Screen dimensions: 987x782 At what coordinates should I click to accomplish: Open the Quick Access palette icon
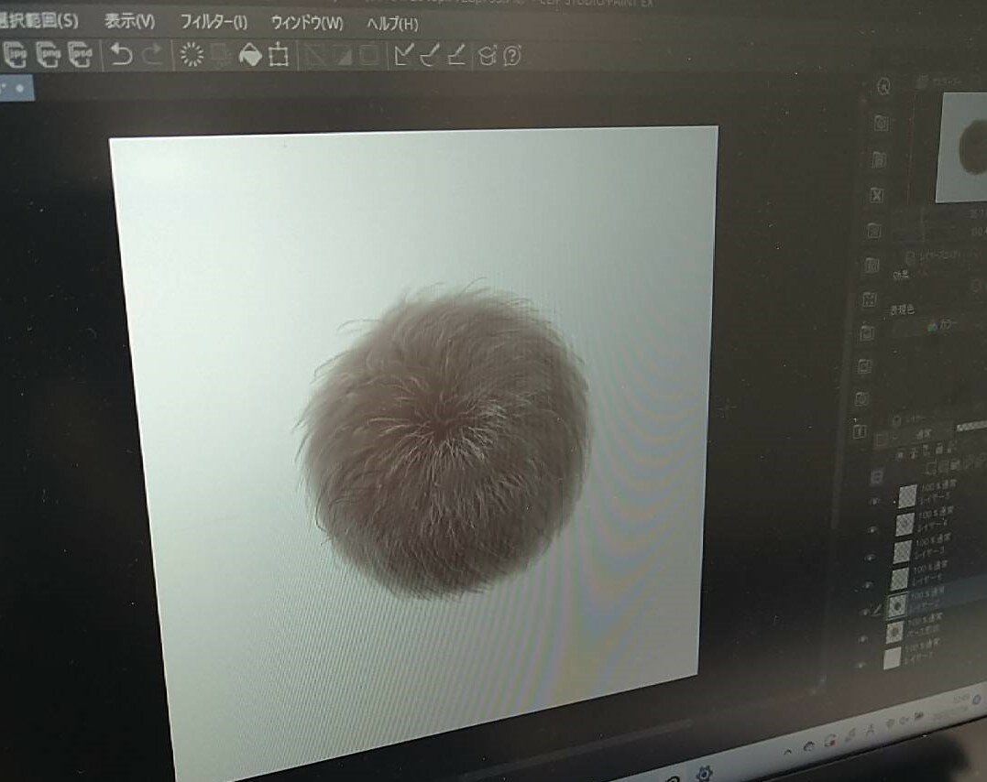tap(883, 87)
